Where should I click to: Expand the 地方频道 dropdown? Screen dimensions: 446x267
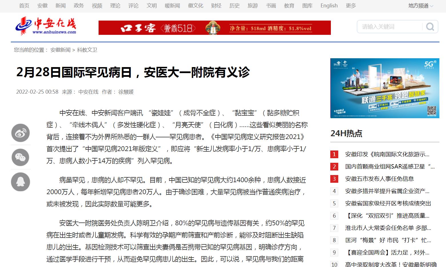point(421,6)
